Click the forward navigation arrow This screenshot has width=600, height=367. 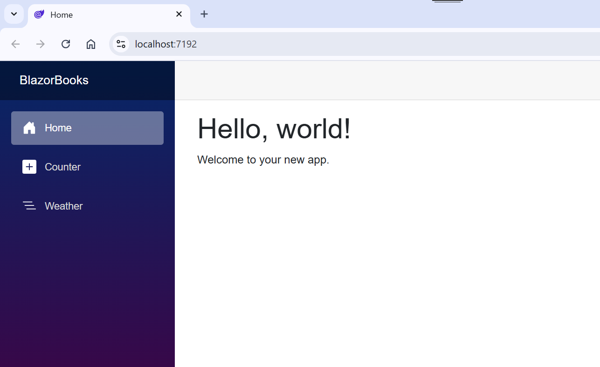(40, 44)
